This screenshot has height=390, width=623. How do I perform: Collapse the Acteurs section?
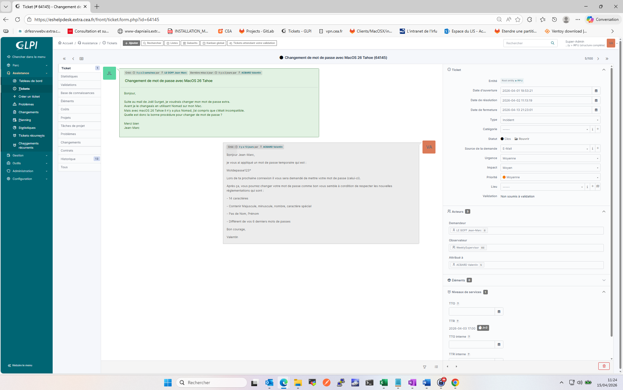tap(604, 211)
